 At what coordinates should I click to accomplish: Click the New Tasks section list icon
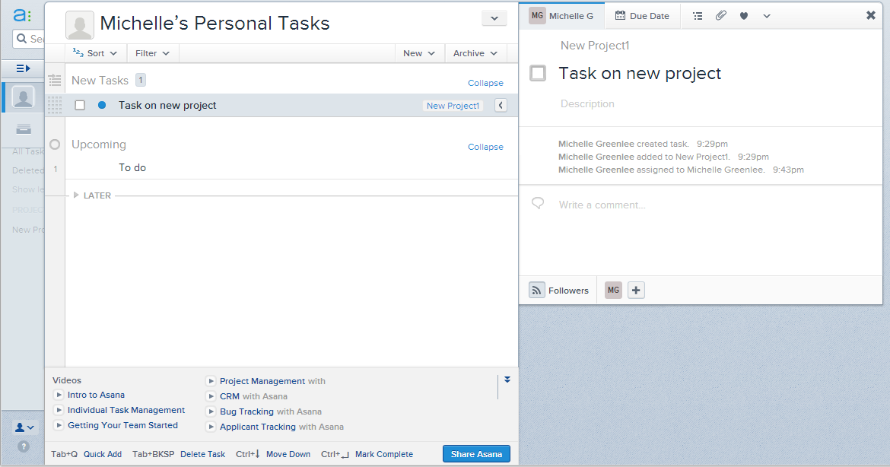tap(55, 81)
